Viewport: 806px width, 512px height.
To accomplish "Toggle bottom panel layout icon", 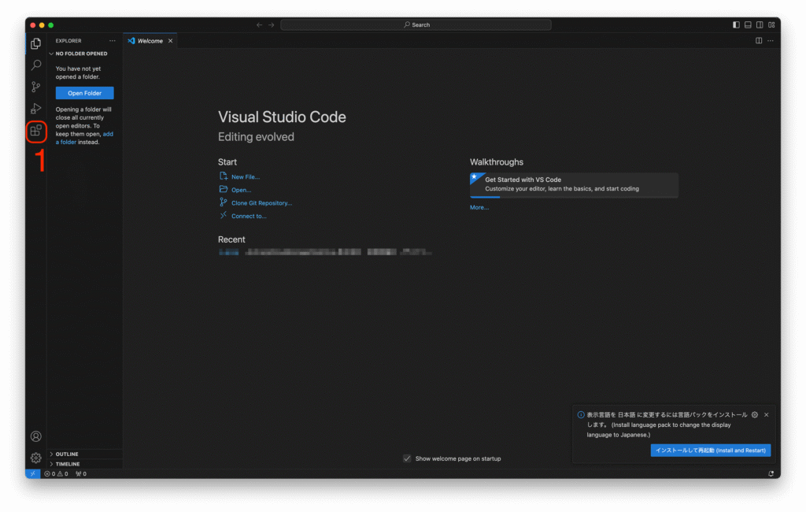I will tap(748, 24).
